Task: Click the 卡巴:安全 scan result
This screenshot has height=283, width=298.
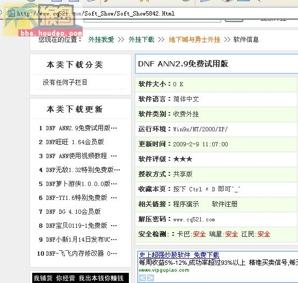Action: [191, 234]
